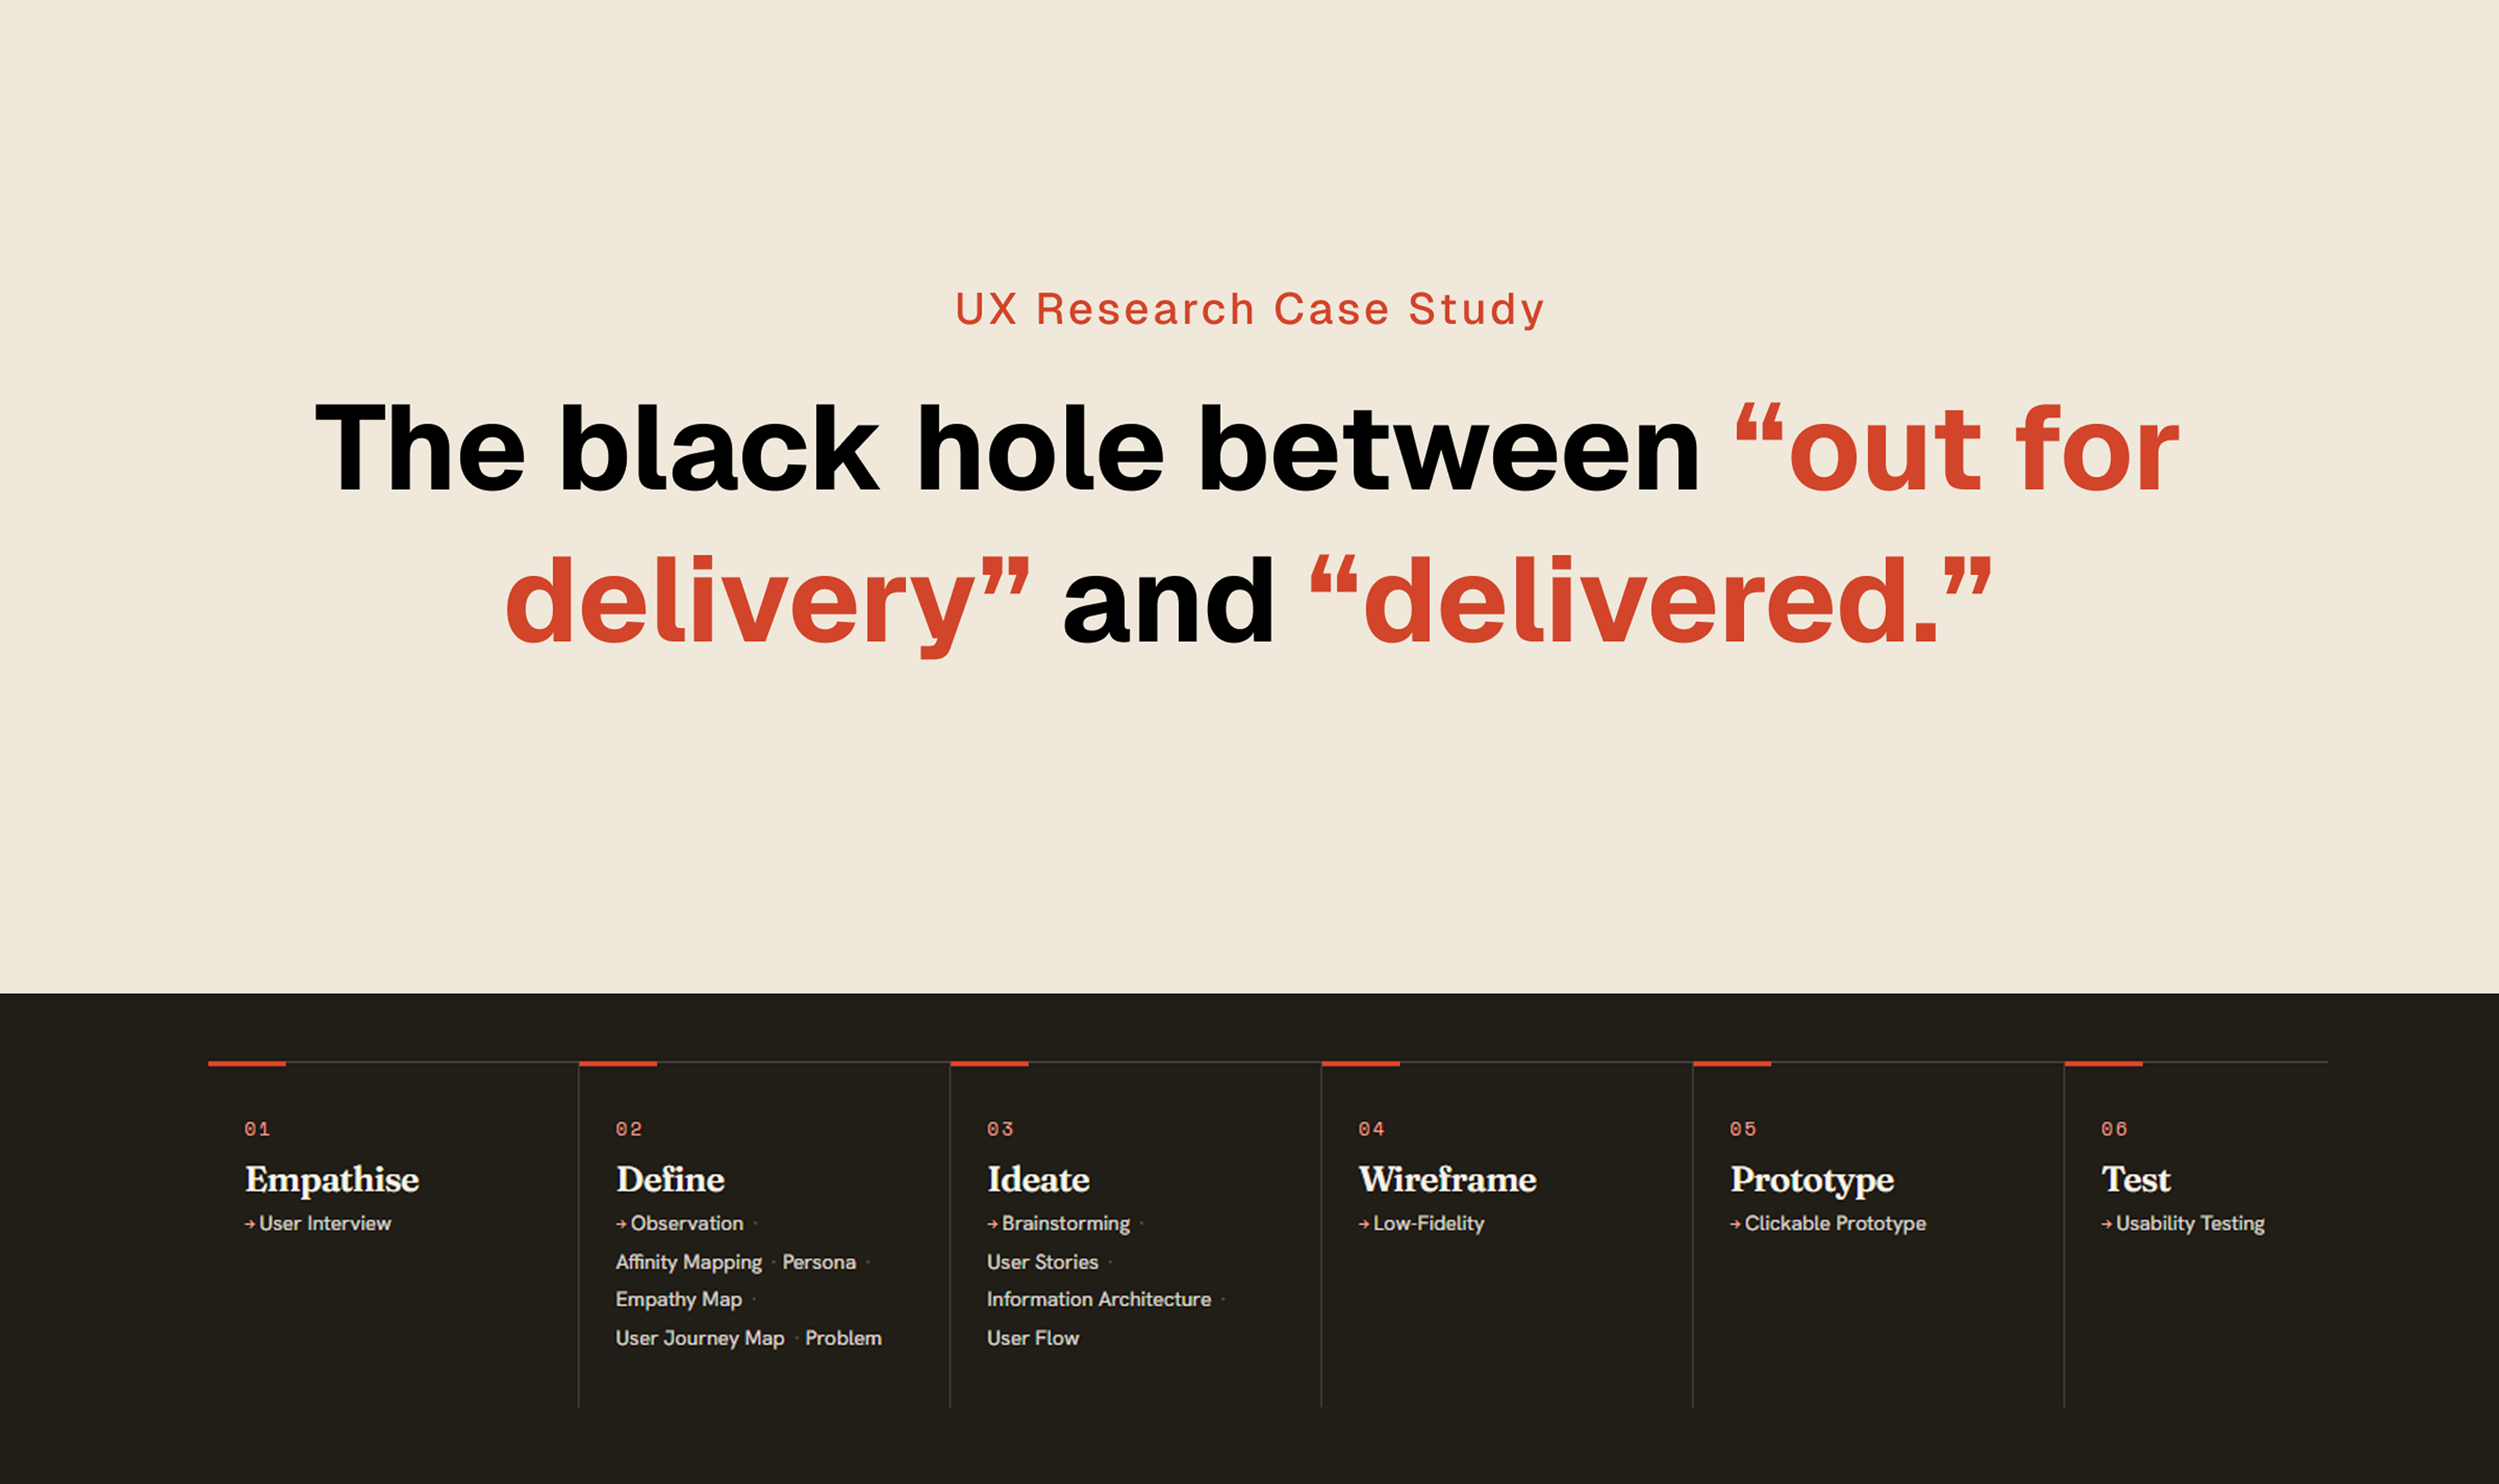Select the "Prototype" step title

(x=1812, y=1180)
